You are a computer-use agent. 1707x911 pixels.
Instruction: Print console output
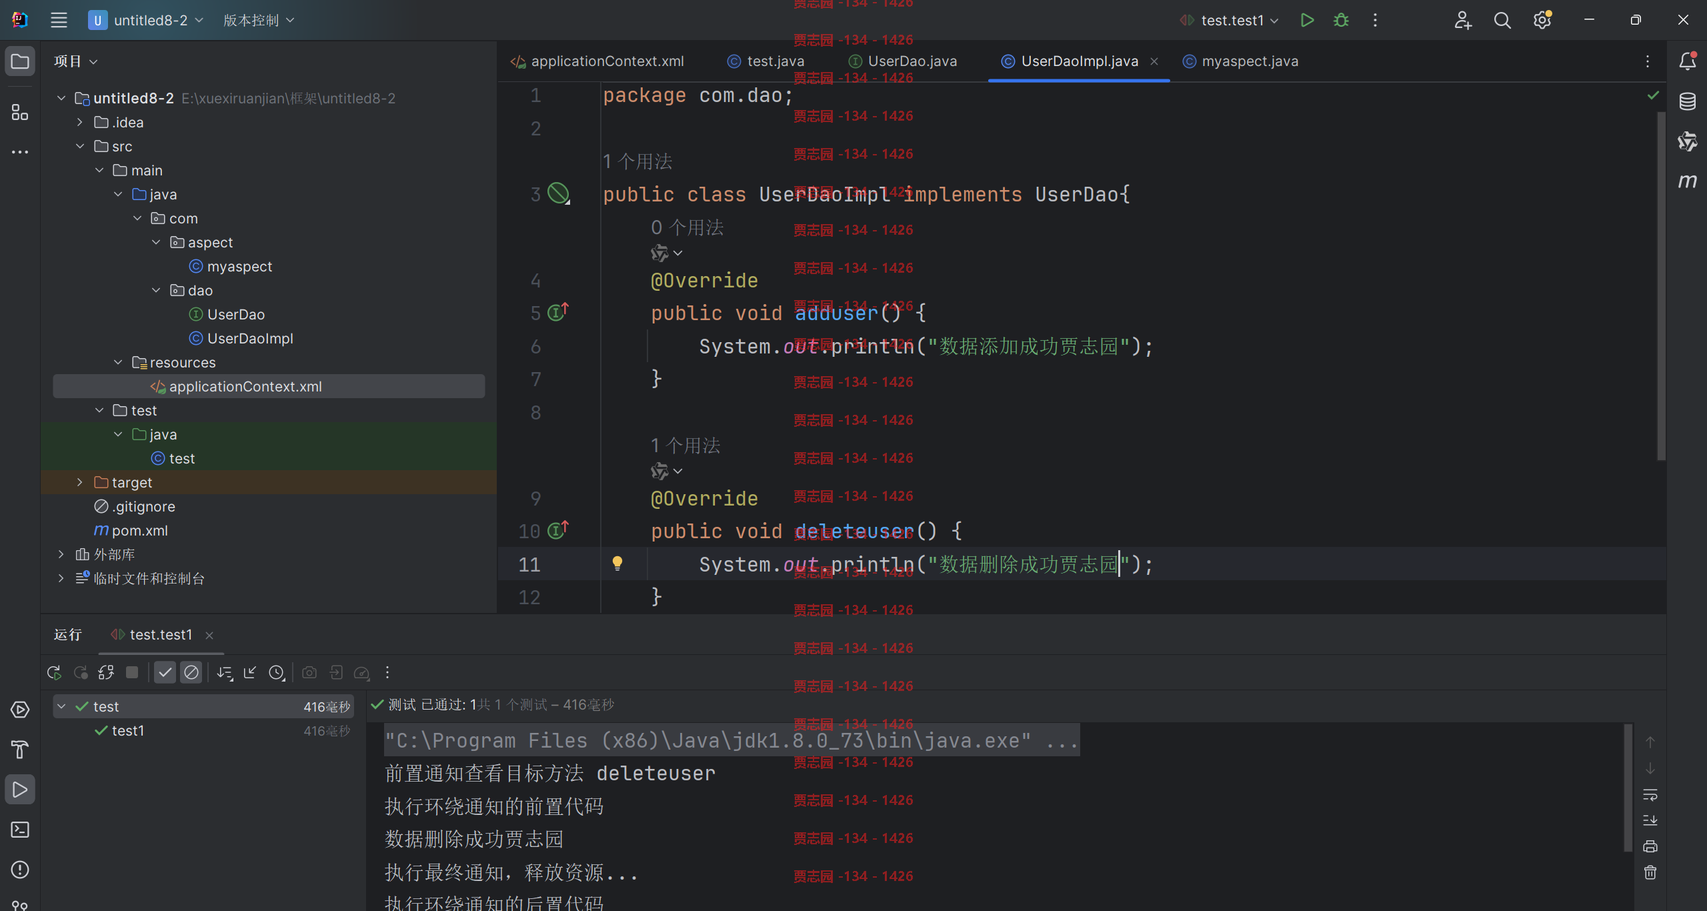pyautogui.click(x=1650, y=846)
